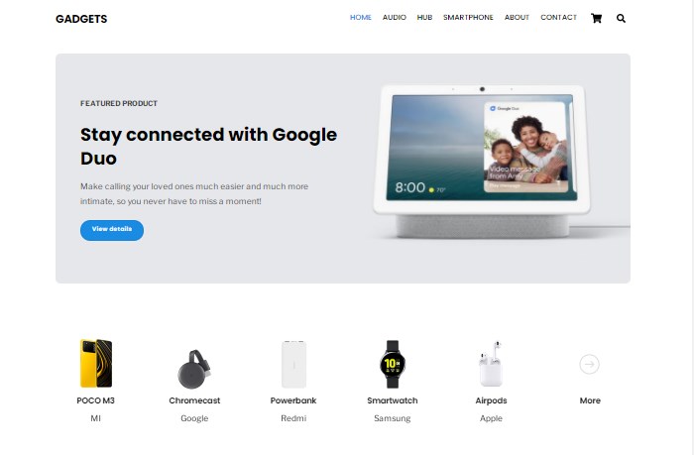Visit the ABOUT page
The width and height of the screenshot is (694, 455).
click(x=517, y=17)
